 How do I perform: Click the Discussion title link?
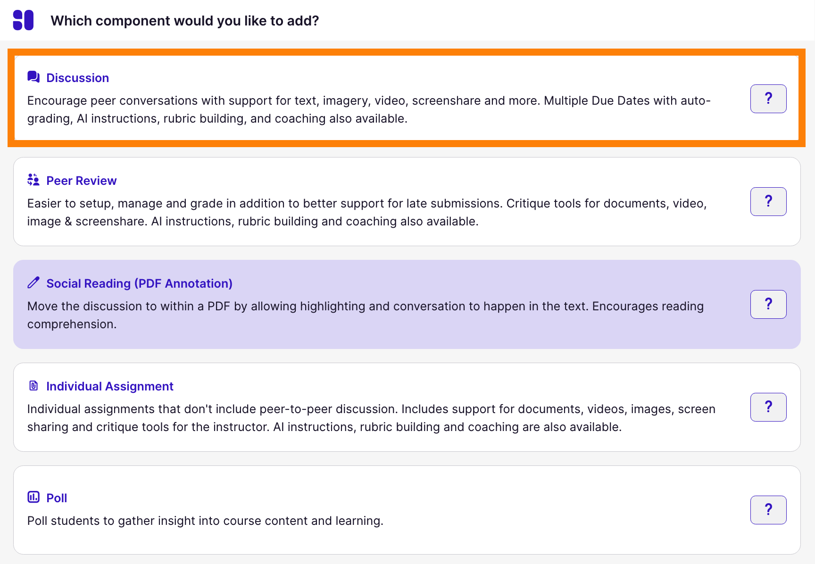[77, 77]
